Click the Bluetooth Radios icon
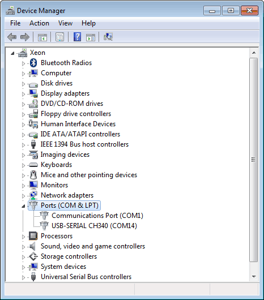This screenshot has height=300, width=264. click(x=33, y=63)
